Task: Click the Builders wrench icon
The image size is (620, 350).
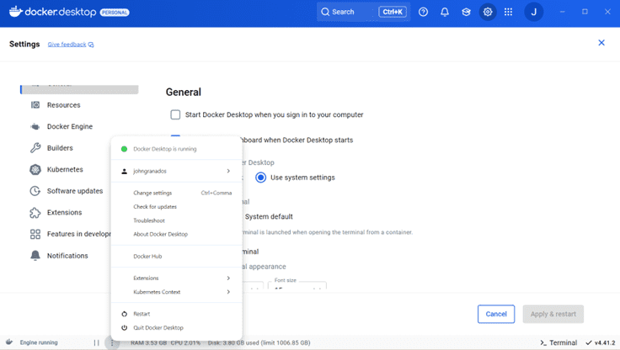Action: (35, 148)
